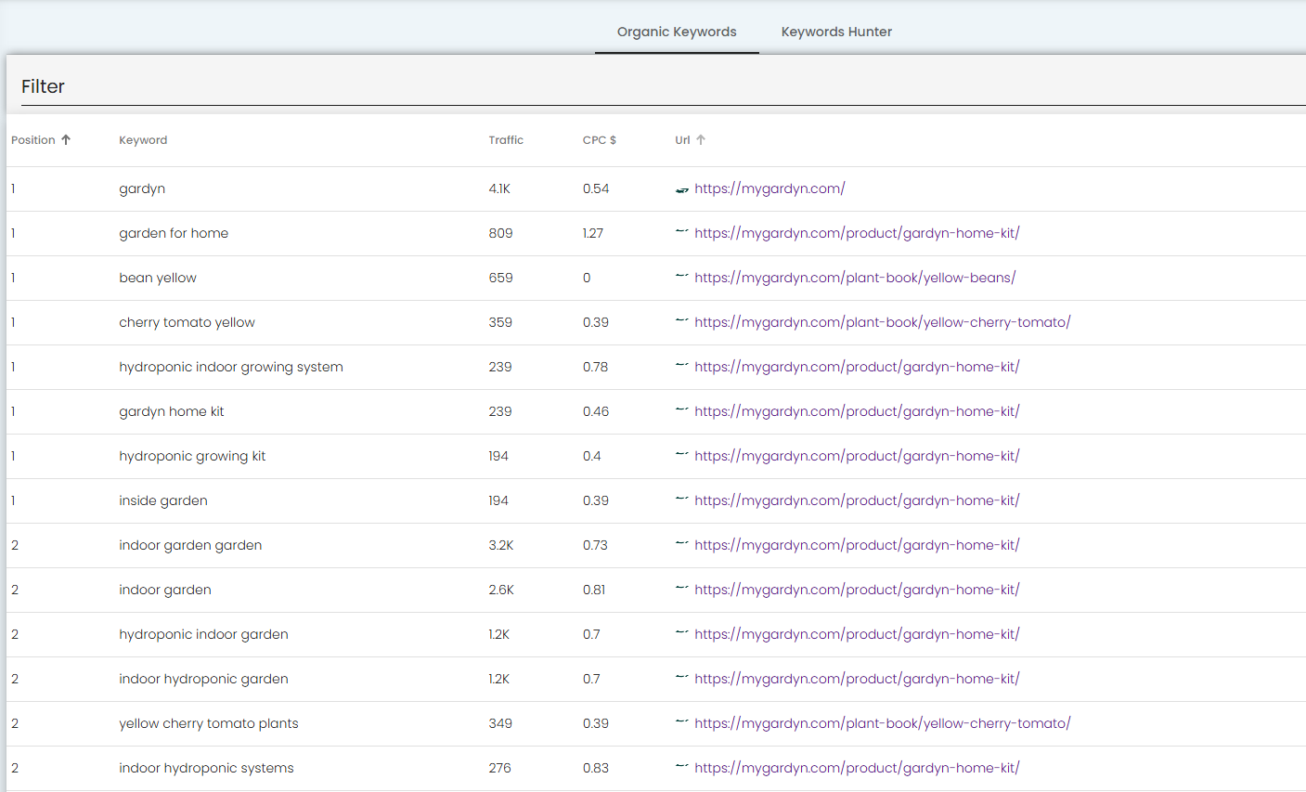The image size is (1306, 792).
Task: Open the trend sparkline for "garden for home" row
Action: click(682, 233)
